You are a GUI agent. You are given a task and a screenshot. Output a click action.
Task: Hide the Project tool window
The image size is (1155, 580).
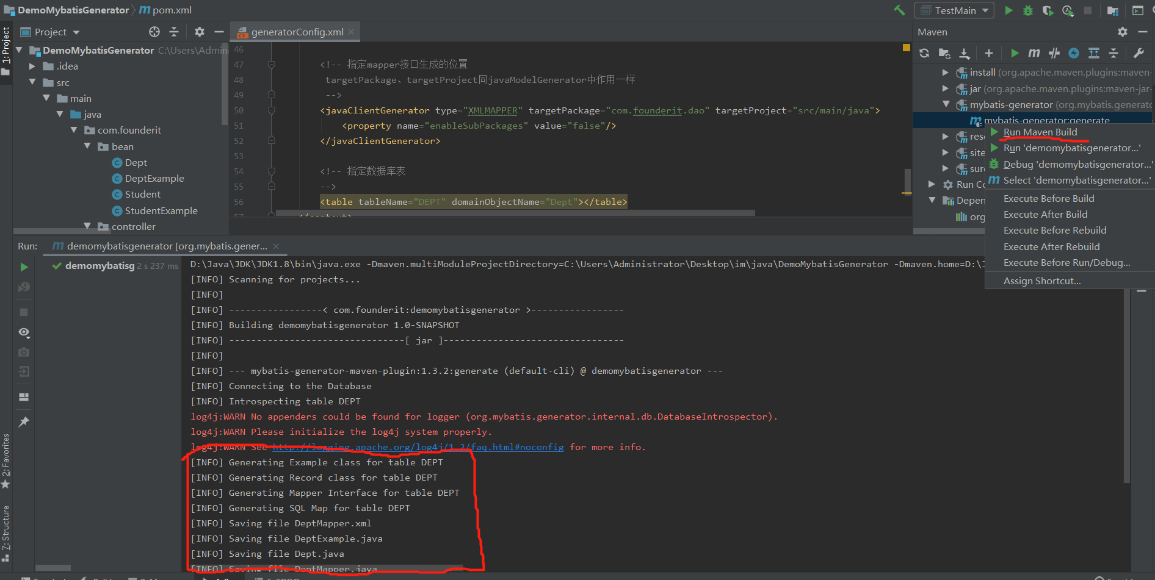pyautogui.click(x=219, y=32)
